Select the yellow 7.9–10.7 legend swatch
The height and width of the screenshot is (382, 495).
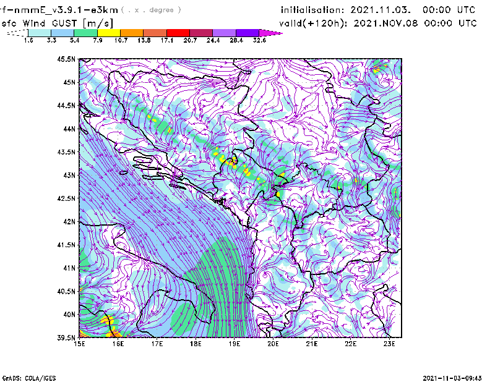coord(109,33)
